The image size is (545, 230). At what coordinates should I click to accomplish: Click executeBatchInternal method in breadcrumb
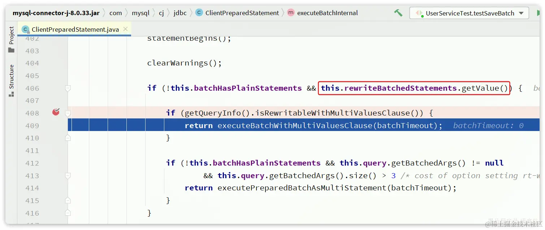click(328, 13)
